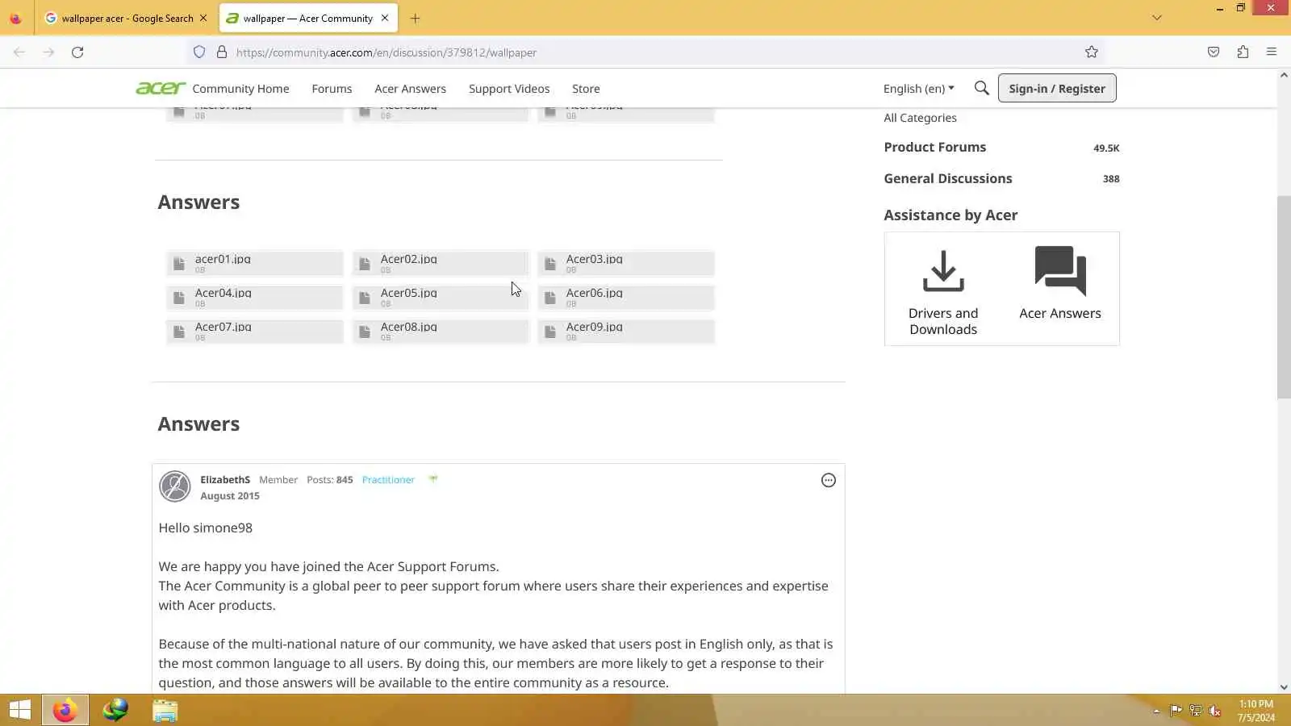This screenshot has width=1291, height=726.
Task: Open attachment Acer02.jpg
Action: click(441, 264)
